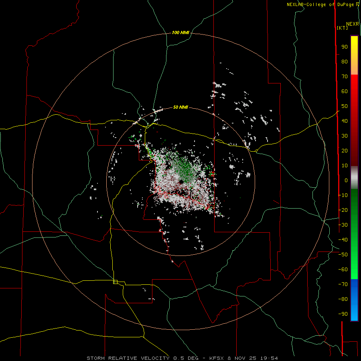Viewport: 361px width, 361px height.
Task: Click the 40 value on velocity scale
Action: [x=345, y=121]
